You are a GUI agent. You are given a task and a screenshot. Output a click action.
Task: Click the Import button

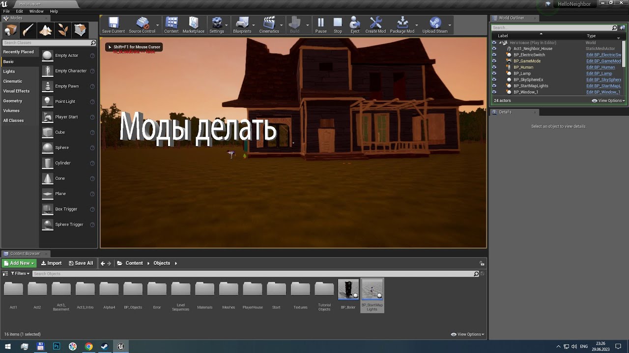51,263
